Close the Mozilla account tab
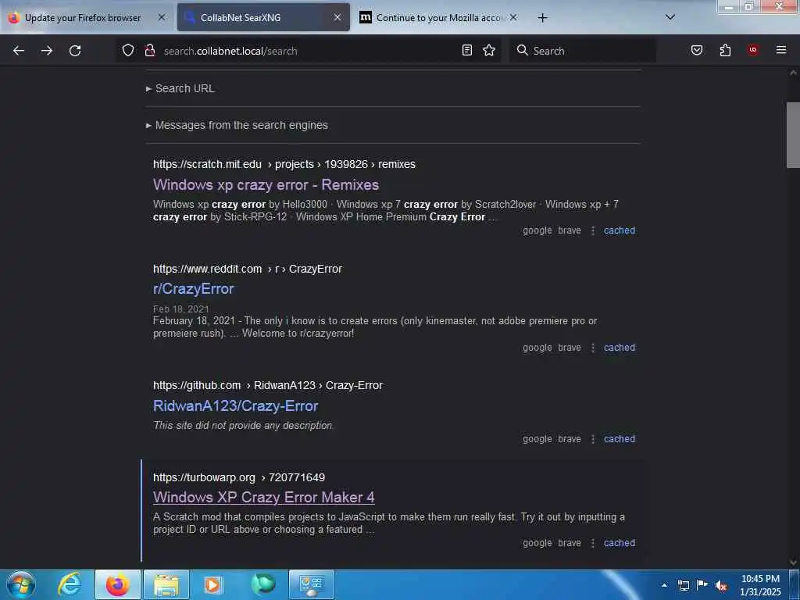Image resolution: width=800 pixels, height=600 pixels. [x=513, y=17]
